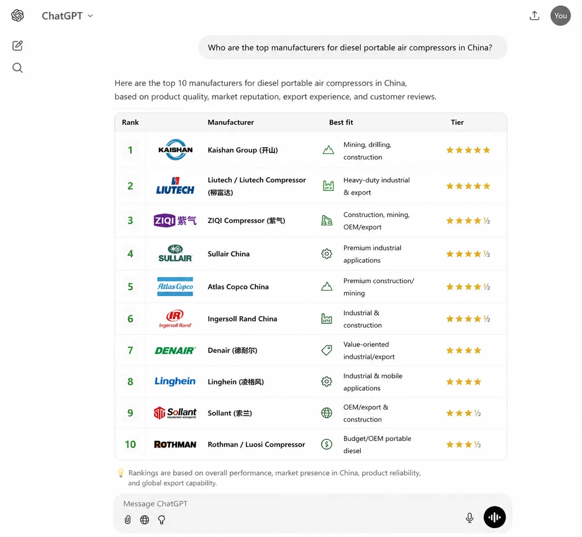Click the Kaishan logo
This screenshot has width=582, height=537.
[175, 150]
